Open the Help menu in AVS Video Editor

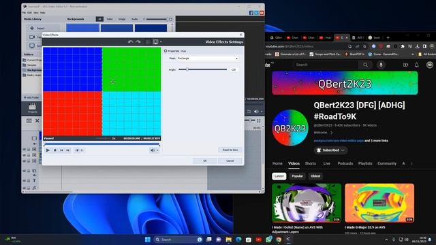tap(42, 13)
